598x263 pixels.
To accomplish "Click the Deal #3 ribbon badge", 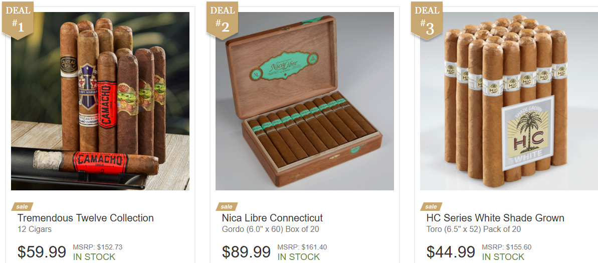I will [x=427, y=20].
